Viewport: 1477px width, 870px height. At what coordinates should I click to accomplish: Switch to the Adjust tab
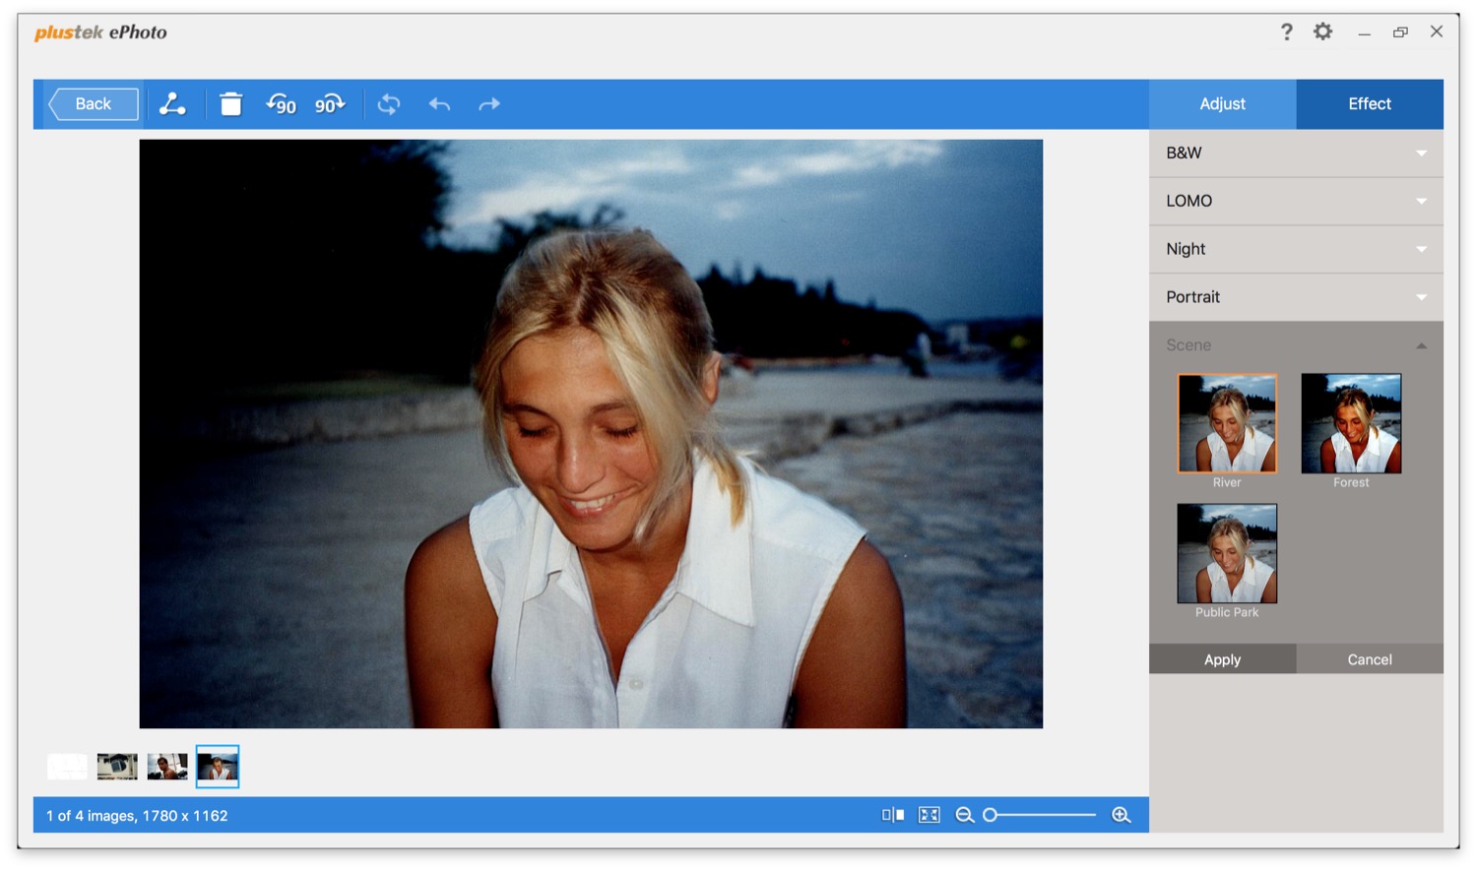1222,104
